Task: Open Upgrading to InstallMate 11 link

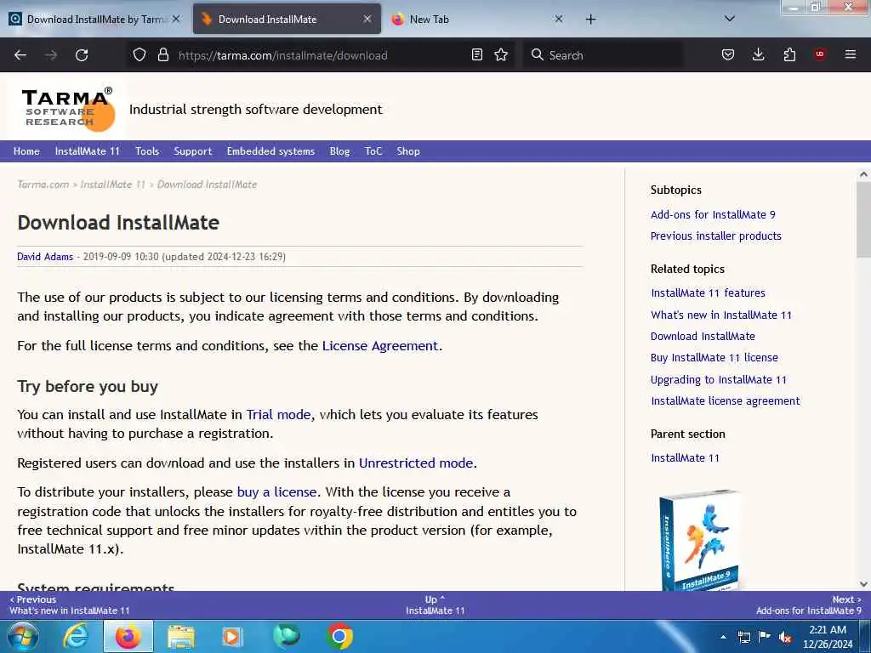Action: pos(718,380)
